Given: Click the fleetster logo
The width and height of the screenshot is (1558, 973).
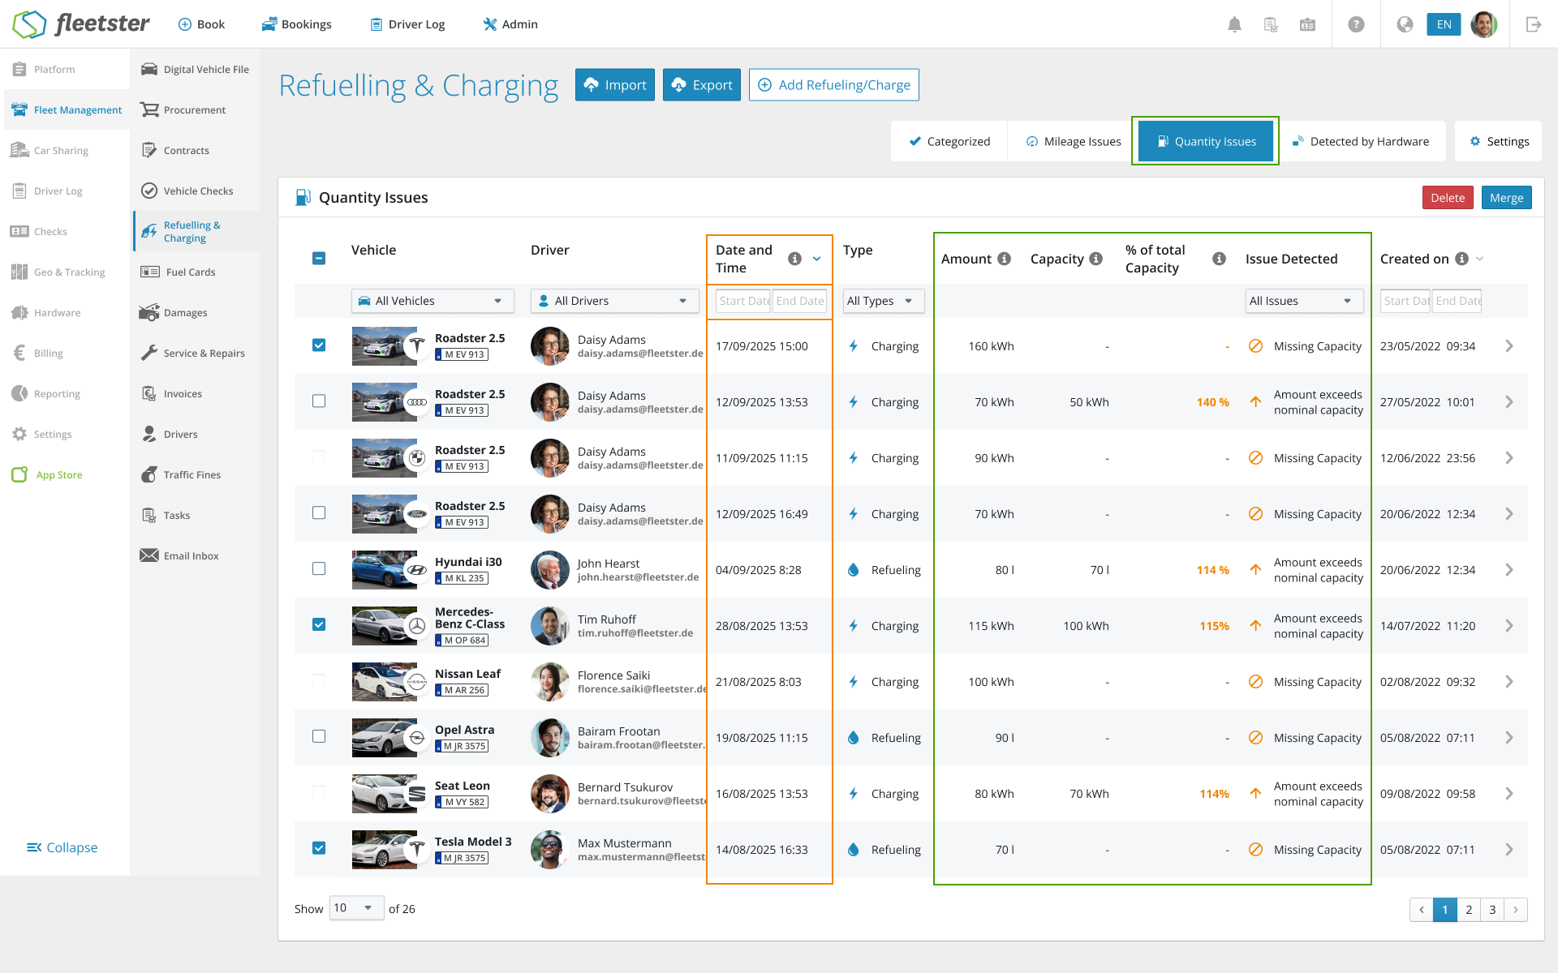Looking at the screenshot, I should coord(81,24).
